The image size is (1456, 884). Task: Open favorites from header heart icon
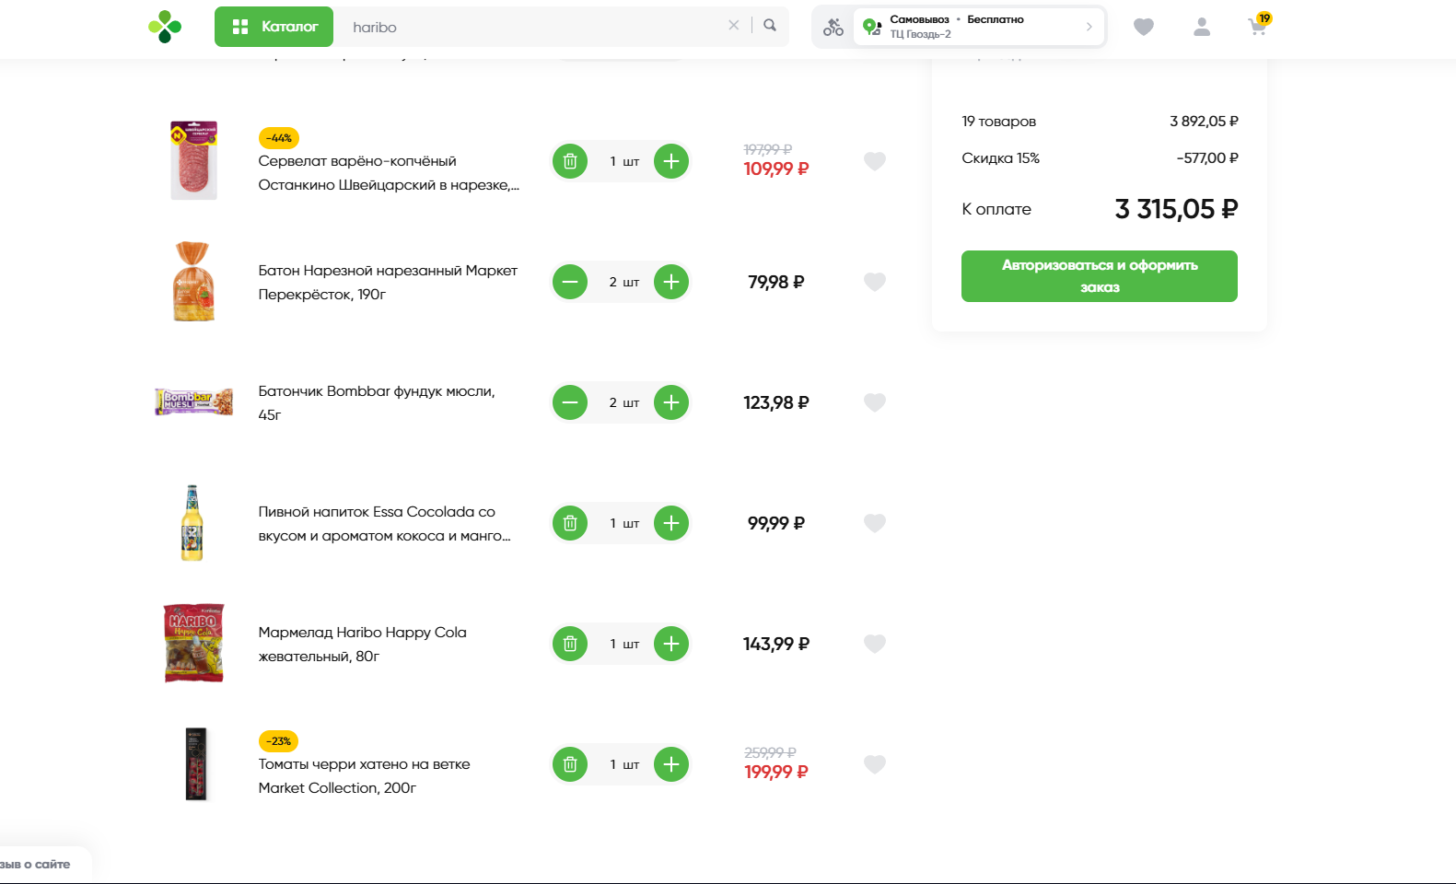click(1143, 28)
